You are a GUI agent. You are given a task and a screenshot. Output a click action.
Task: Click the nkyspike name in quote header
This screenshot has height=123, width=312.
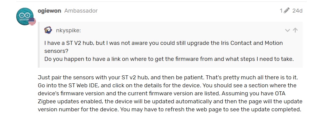[68, 31]
